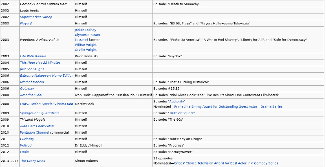Select the Player$ episodes note
Screen dimensions: 326x167
(x=202, y=24)
